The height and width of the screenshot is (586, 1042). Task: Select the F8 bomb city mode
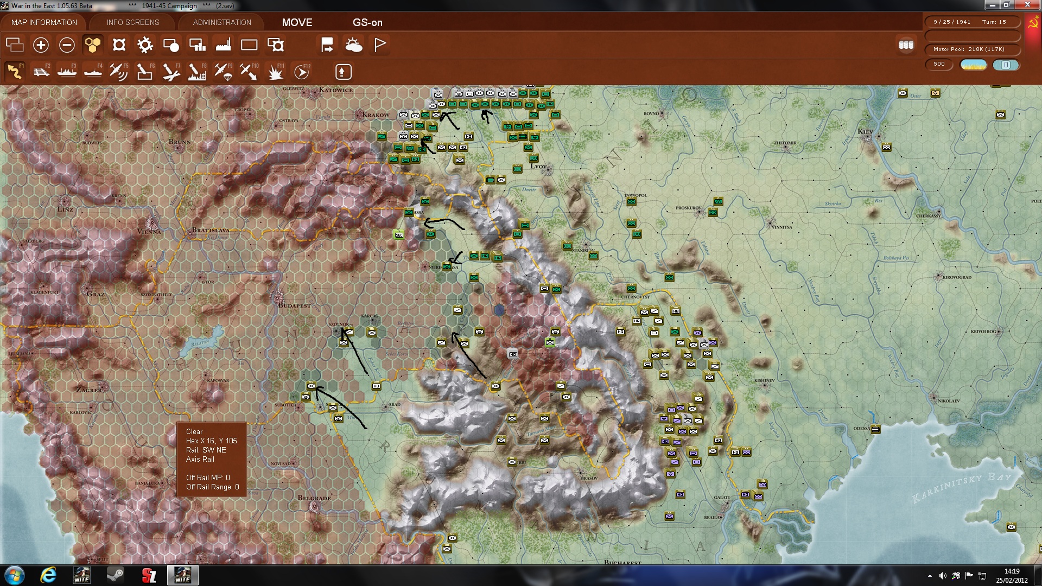(x=197, y=72)
